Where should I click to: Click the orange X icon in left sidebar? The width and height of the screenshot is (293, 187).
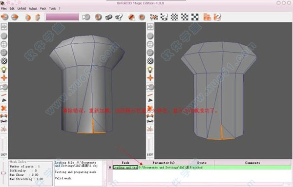point(4,108)
